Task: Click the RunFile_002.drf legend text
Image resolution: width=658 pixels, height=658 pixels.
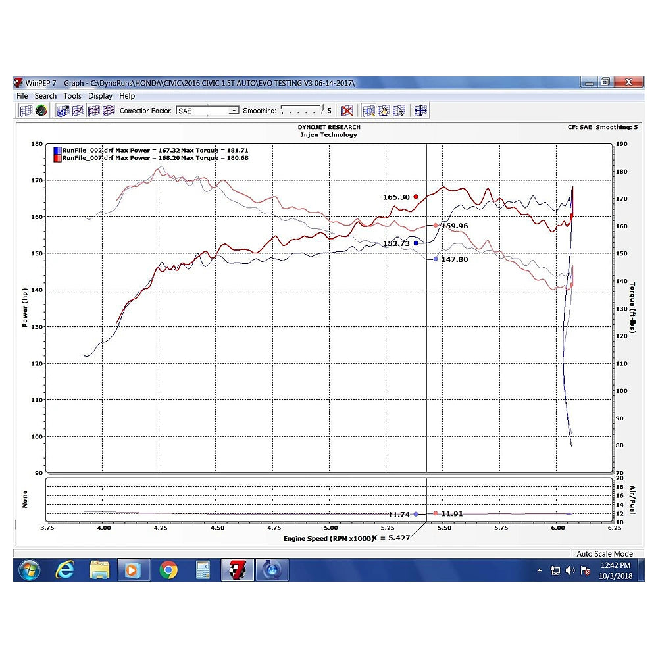Action: [88, 150]
